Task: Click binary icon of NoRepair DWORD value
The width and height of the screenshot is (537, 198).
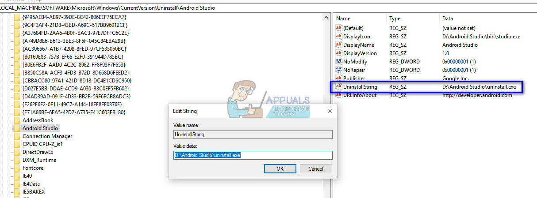Action: 339,70
